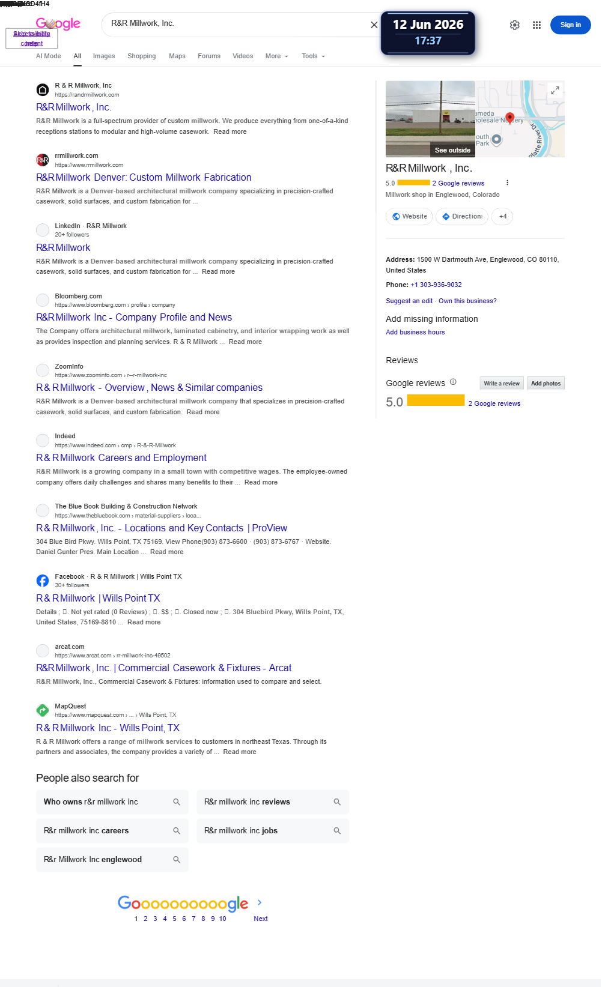Switch to the Images tab
The image size is (608, 987).
coord(104,56)
